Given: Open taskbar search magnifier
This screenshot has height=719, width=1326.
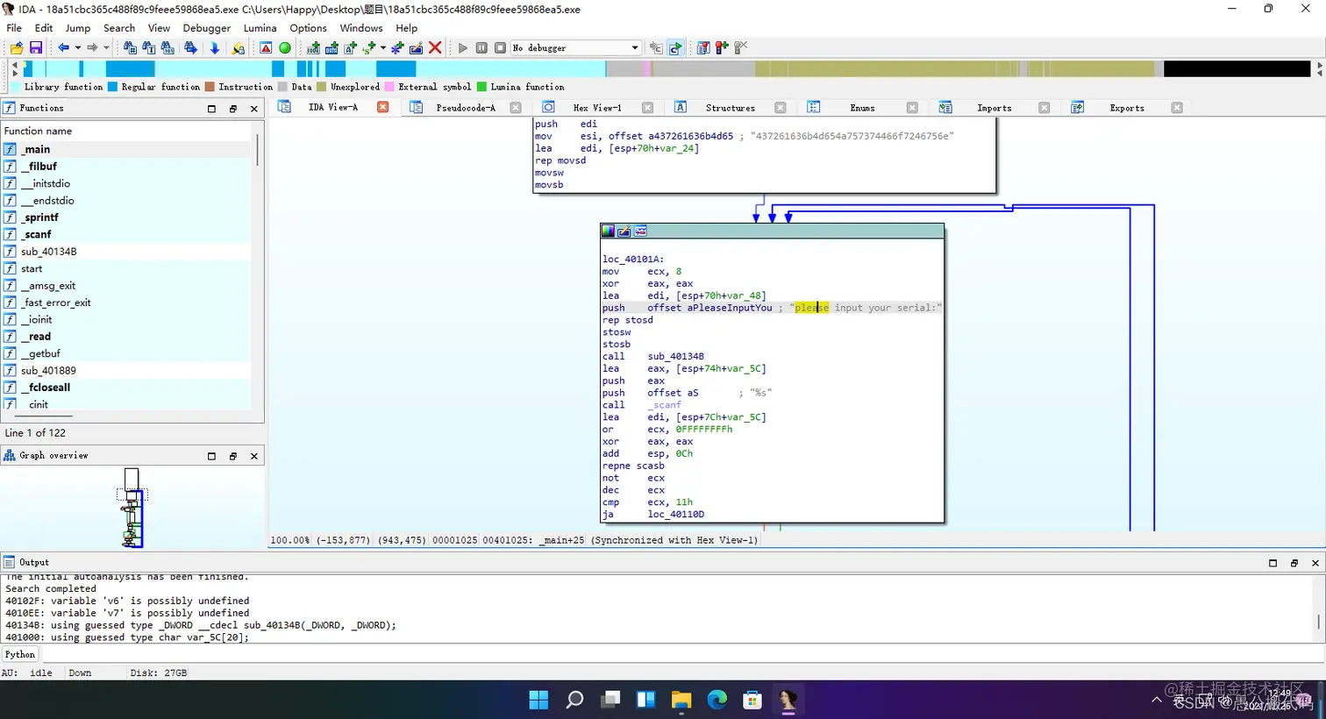Looking at the screenshot, I should pos(574,700).
